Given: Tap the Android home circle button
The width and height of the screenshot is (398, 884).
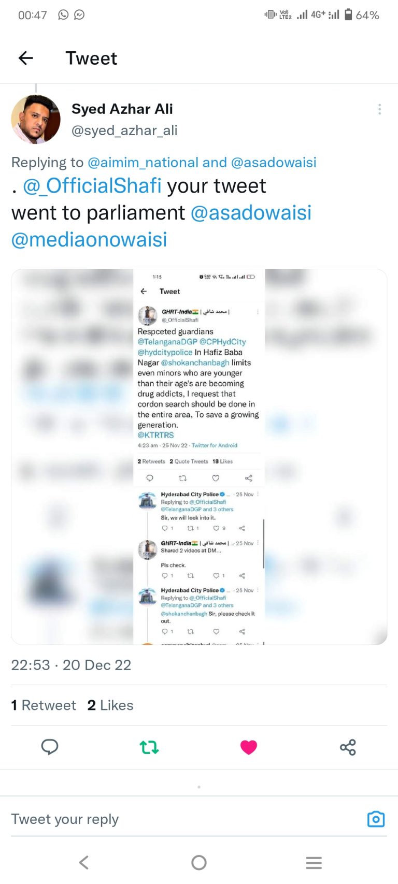Looking at the screenshot, I should tap(199, 862).
